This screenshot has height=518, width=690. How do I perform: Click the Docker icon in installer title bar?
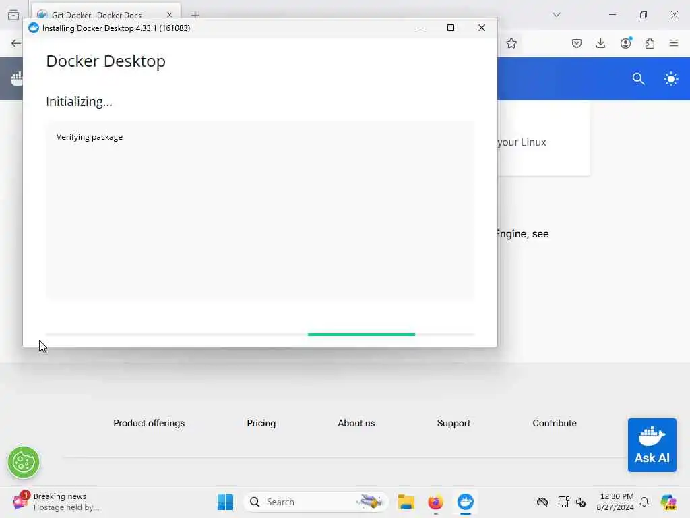[x=34, y=28]
